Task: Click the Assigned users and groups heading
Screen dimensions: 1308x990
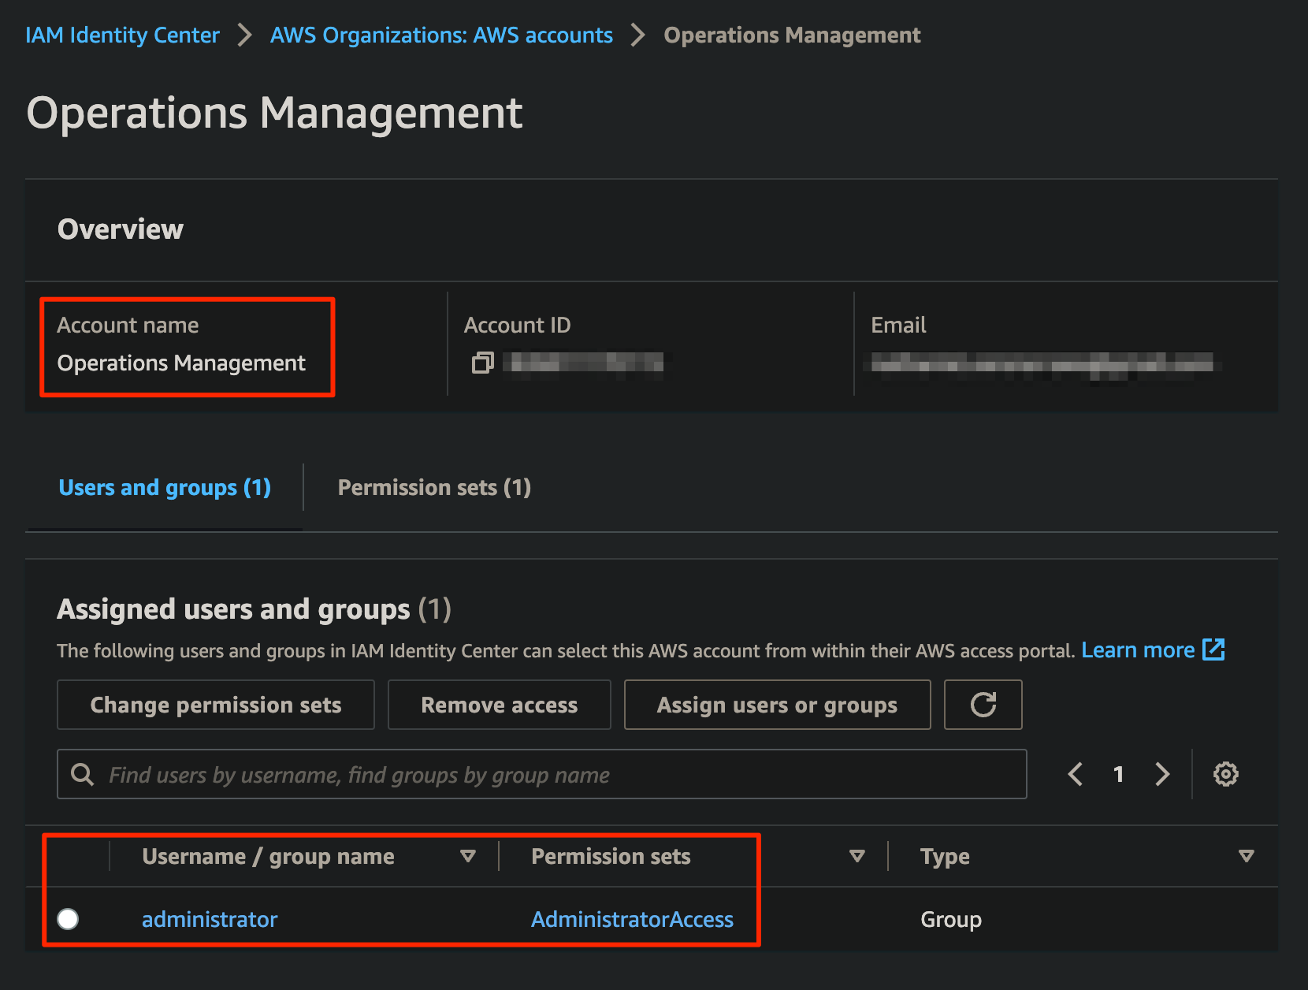Action: click(x=254, y=609)
